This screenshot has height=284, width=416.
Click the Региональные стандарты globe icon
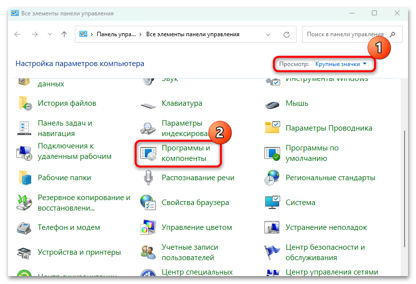[x=272, y=178]
